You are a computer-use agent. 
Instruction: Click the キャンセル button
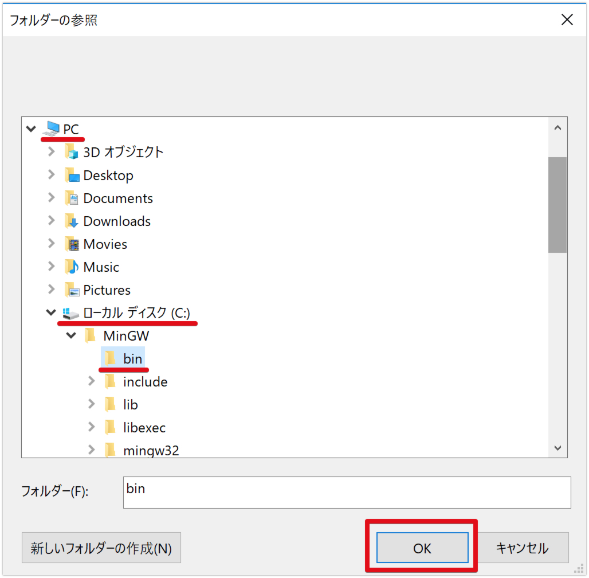(522, 547)
